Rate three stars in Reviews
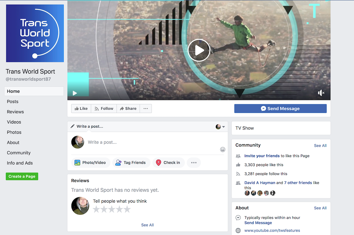354x235 pixels. point(112,209)
